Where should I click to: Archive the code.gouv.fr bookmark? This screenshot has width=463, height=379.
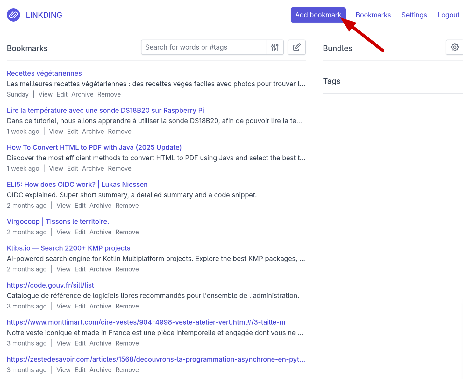pyautogui.click(x=101, y=306)
